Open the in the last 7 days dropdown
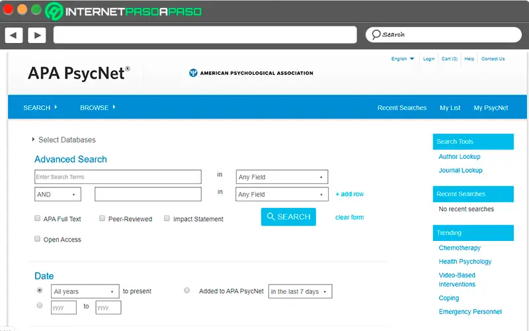The height and width of the screenshot is (331, 529). pos(300,291)
